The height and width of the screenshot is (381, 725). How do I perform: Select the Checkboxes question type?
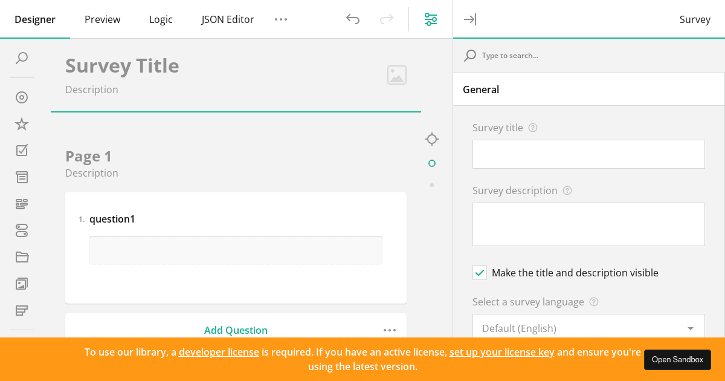coord(22,151)
